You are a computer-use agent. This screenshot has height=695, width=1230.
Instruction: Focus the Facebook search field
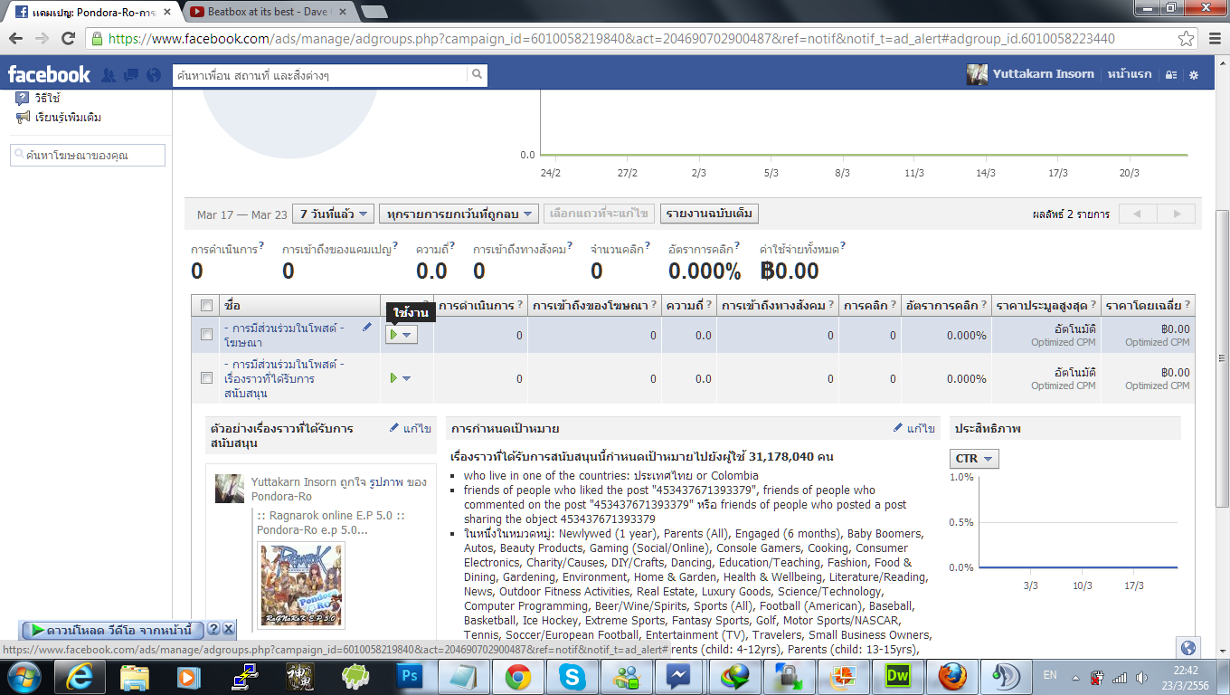pos(320,75)
